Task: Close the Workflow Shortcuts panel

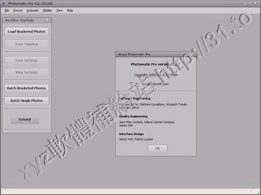Action: coord(48,20)
